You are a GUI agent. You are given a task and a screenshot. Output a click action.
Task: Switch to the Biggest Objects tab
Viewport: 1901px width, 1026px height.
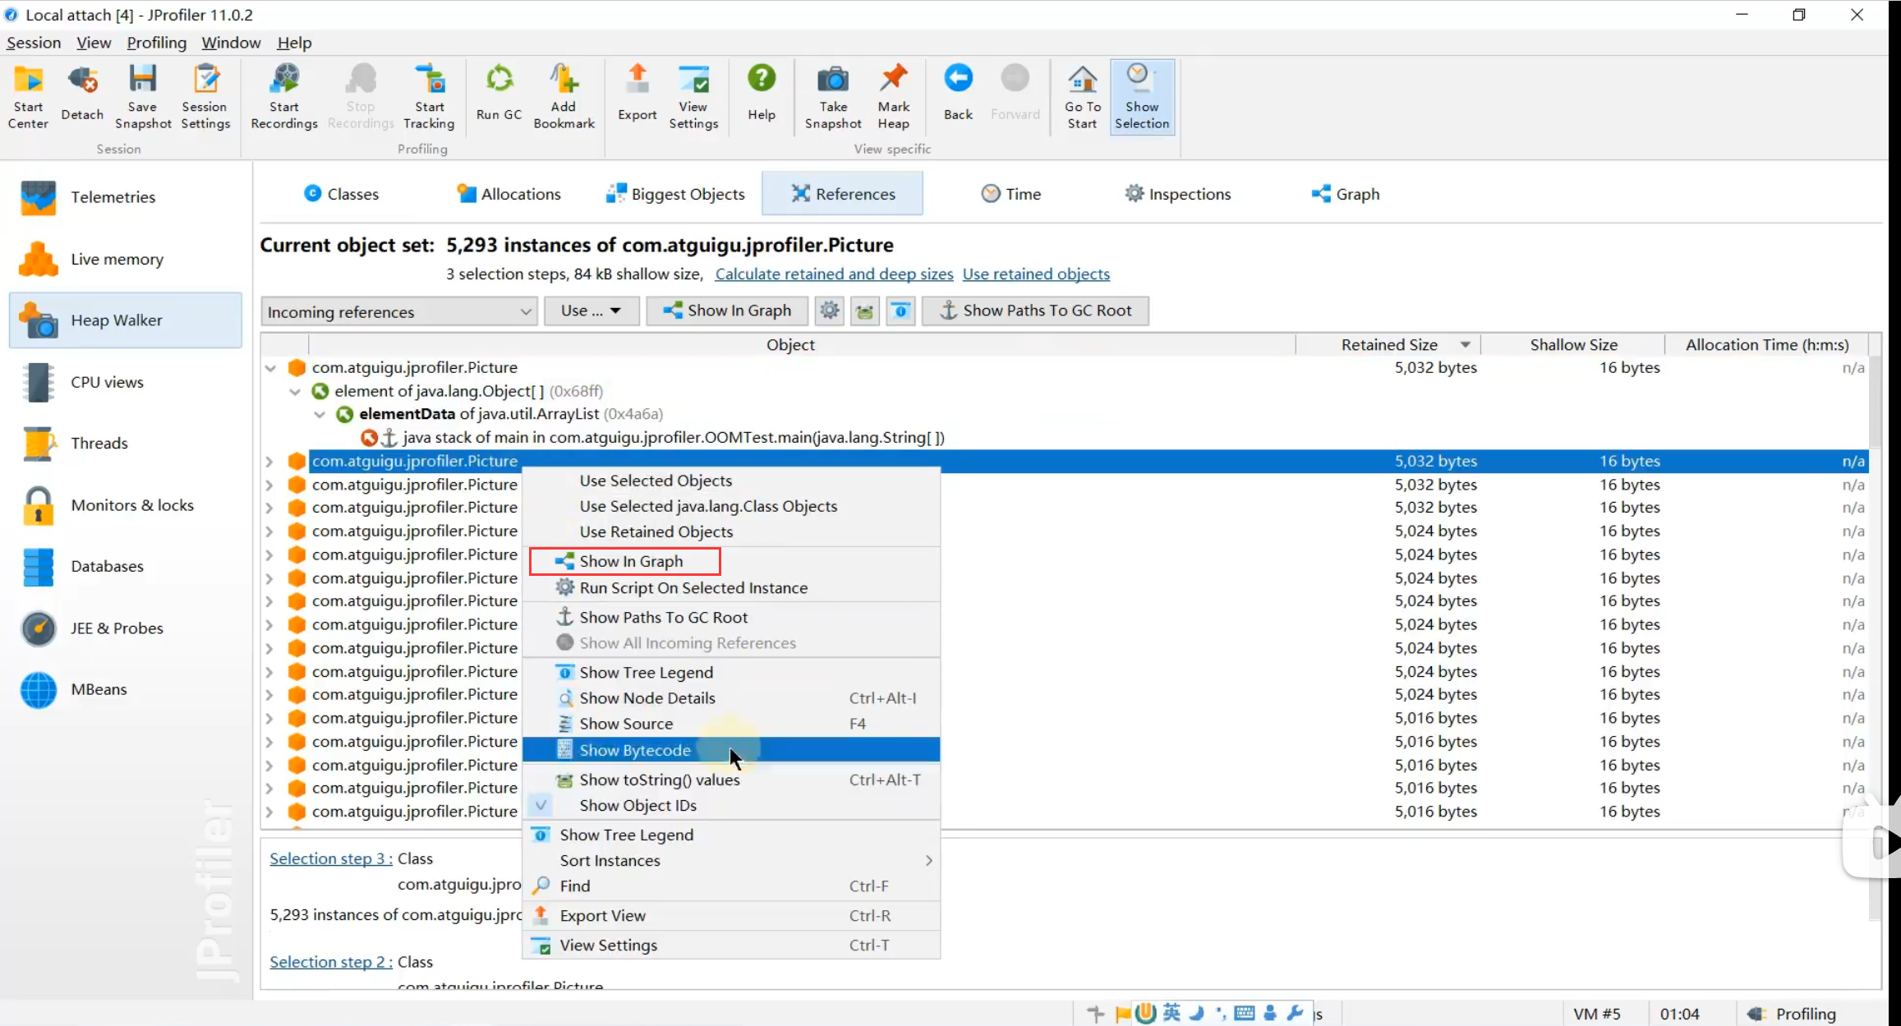(675, 194)
